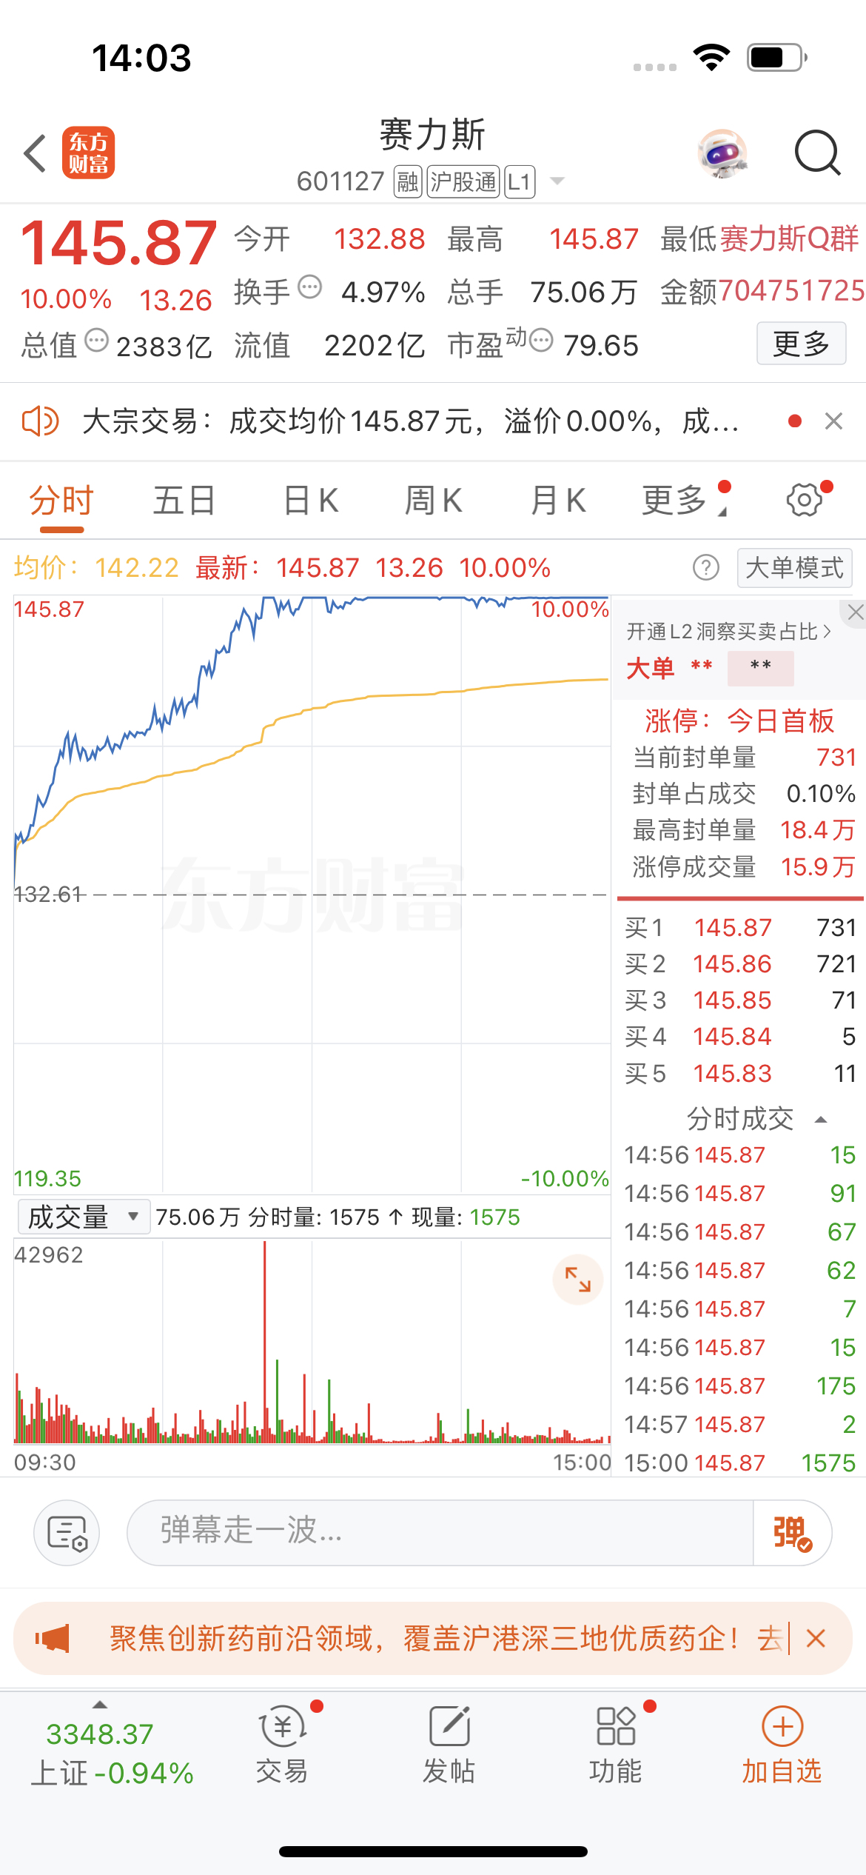This screenshot has width=866, height=1875.
Task: Open the 功能 functions icon
Action: coord(616,1745)
